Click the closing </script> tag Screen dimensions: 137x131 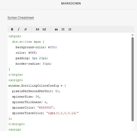point(17,124)
